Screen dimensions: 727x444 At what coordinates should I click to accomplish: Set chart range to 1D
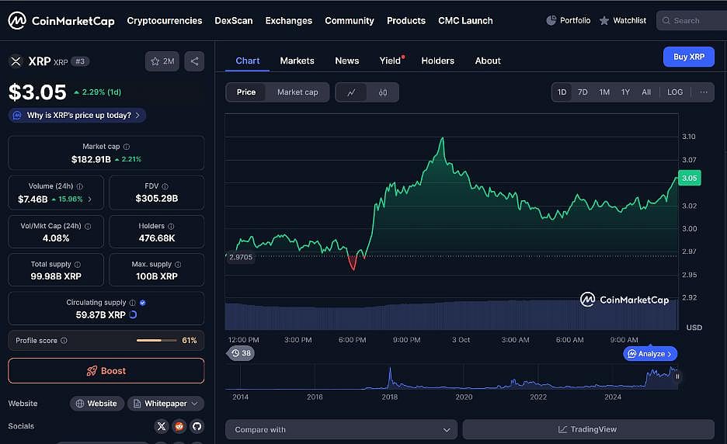coord(562,92)
